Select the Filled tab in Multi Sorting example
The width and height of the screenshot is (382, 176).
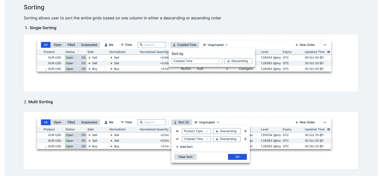(71, 122)
